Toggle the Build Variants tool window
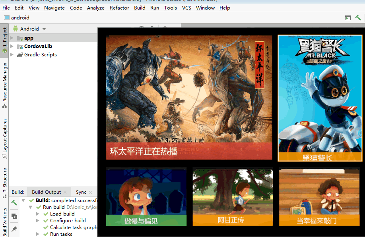Image resolution: width=365 pixels, height=237 pixels. tap(4, 222)
